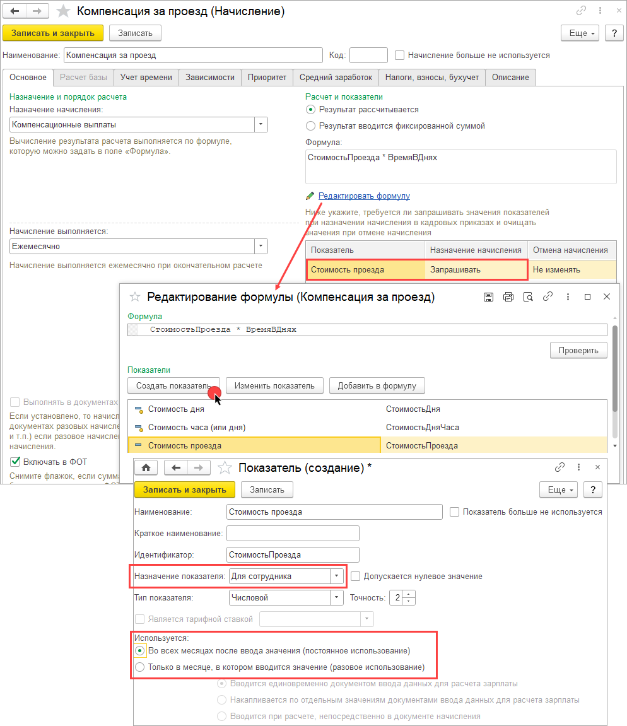Open Назначение показателя dropdown arrow
Screen dimensions: 627x726
coord(337,576)
